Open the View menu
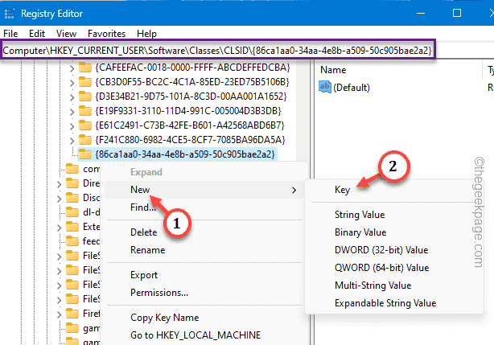Viewport: 494px width, 345px height. tap(66, 34)
